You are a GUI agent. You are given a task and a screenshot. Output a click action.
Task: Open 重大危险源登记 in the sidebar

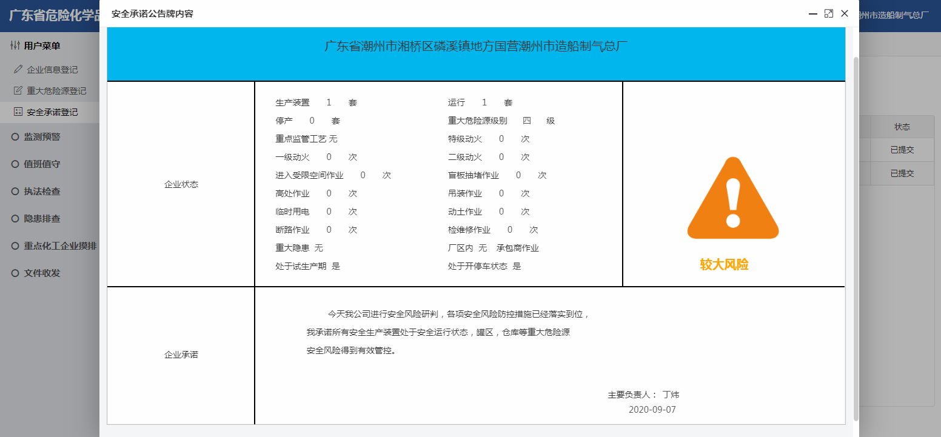50,91
